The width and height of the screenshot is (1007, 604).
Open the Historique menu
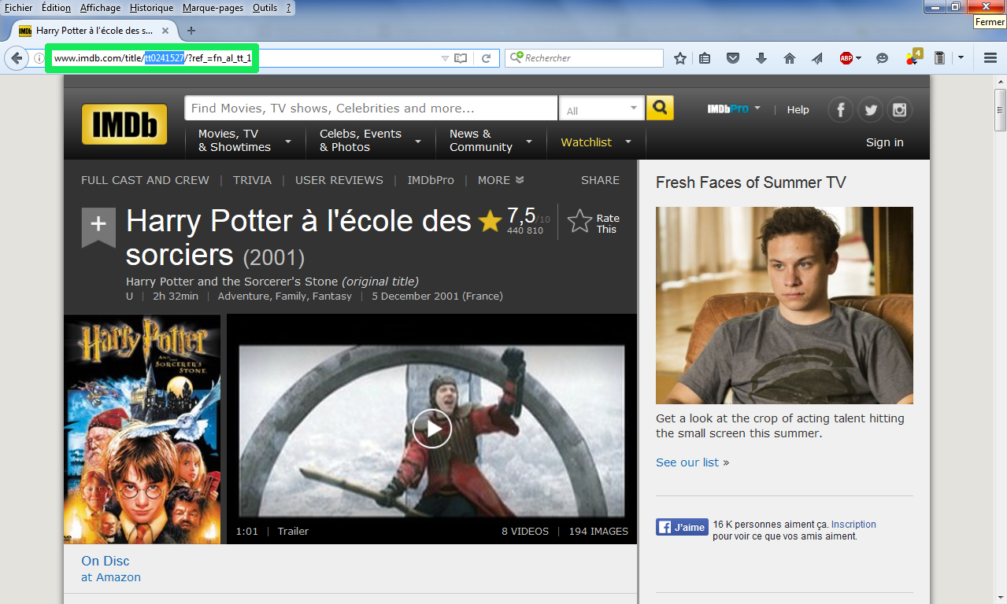pos(151,8)
